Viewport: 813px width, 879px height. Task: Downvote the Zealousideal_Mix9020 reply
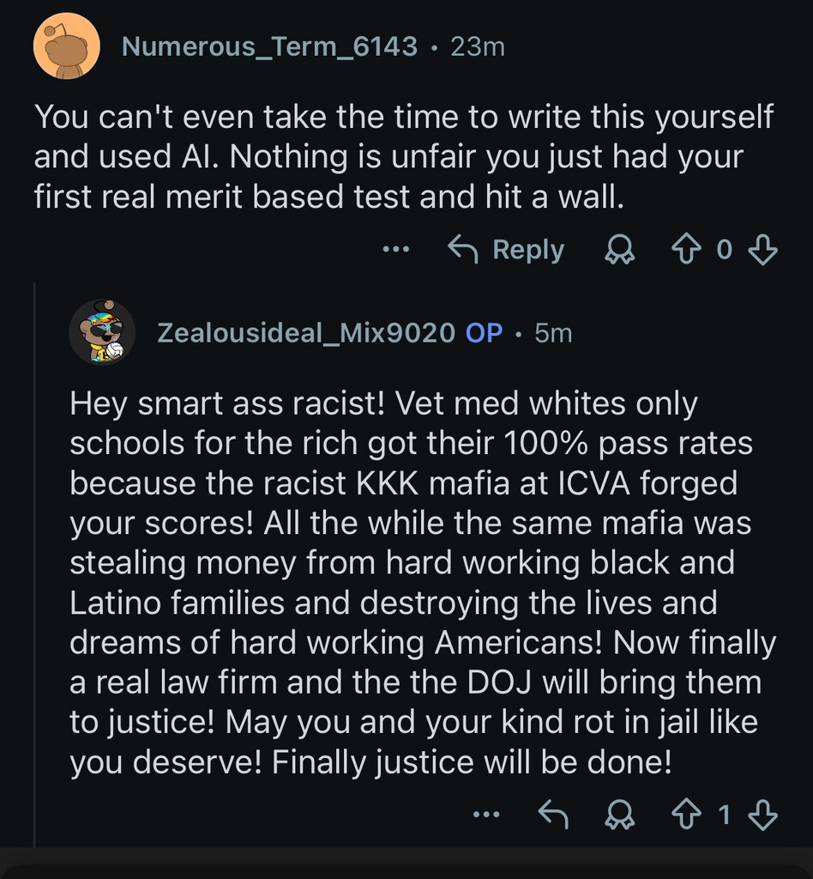(762, 815)
